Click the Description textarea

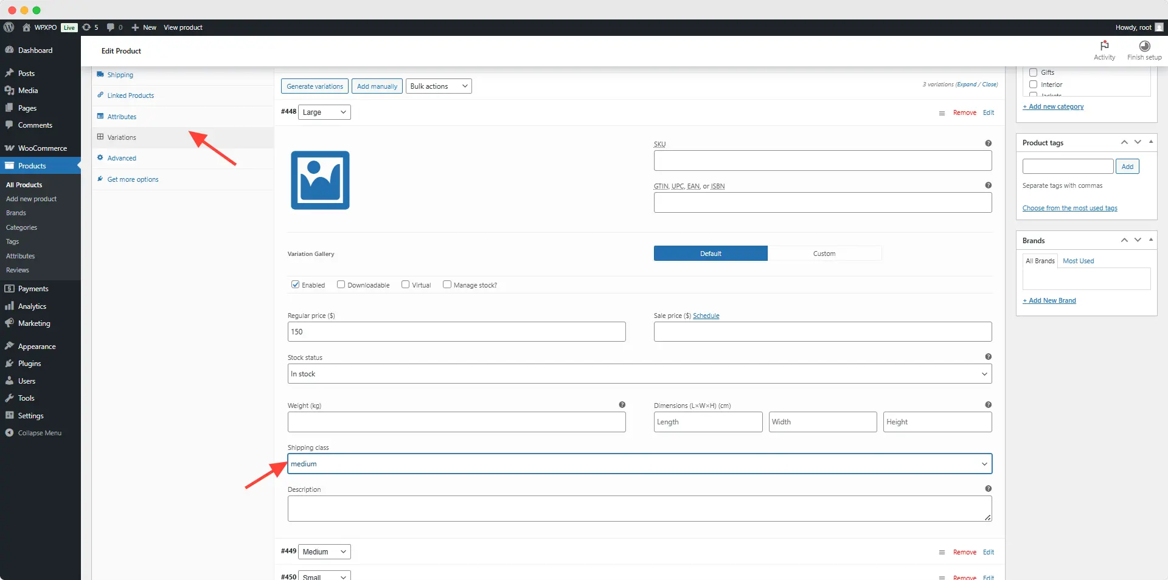(x=639, y=509)
